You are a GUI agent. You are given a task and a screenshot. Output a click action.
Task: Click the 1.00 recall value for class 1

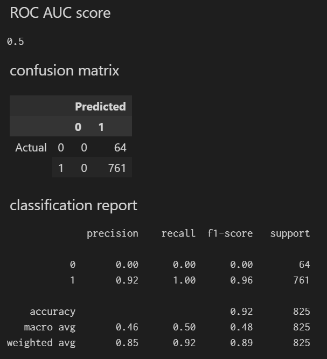(x=184, y=280)
